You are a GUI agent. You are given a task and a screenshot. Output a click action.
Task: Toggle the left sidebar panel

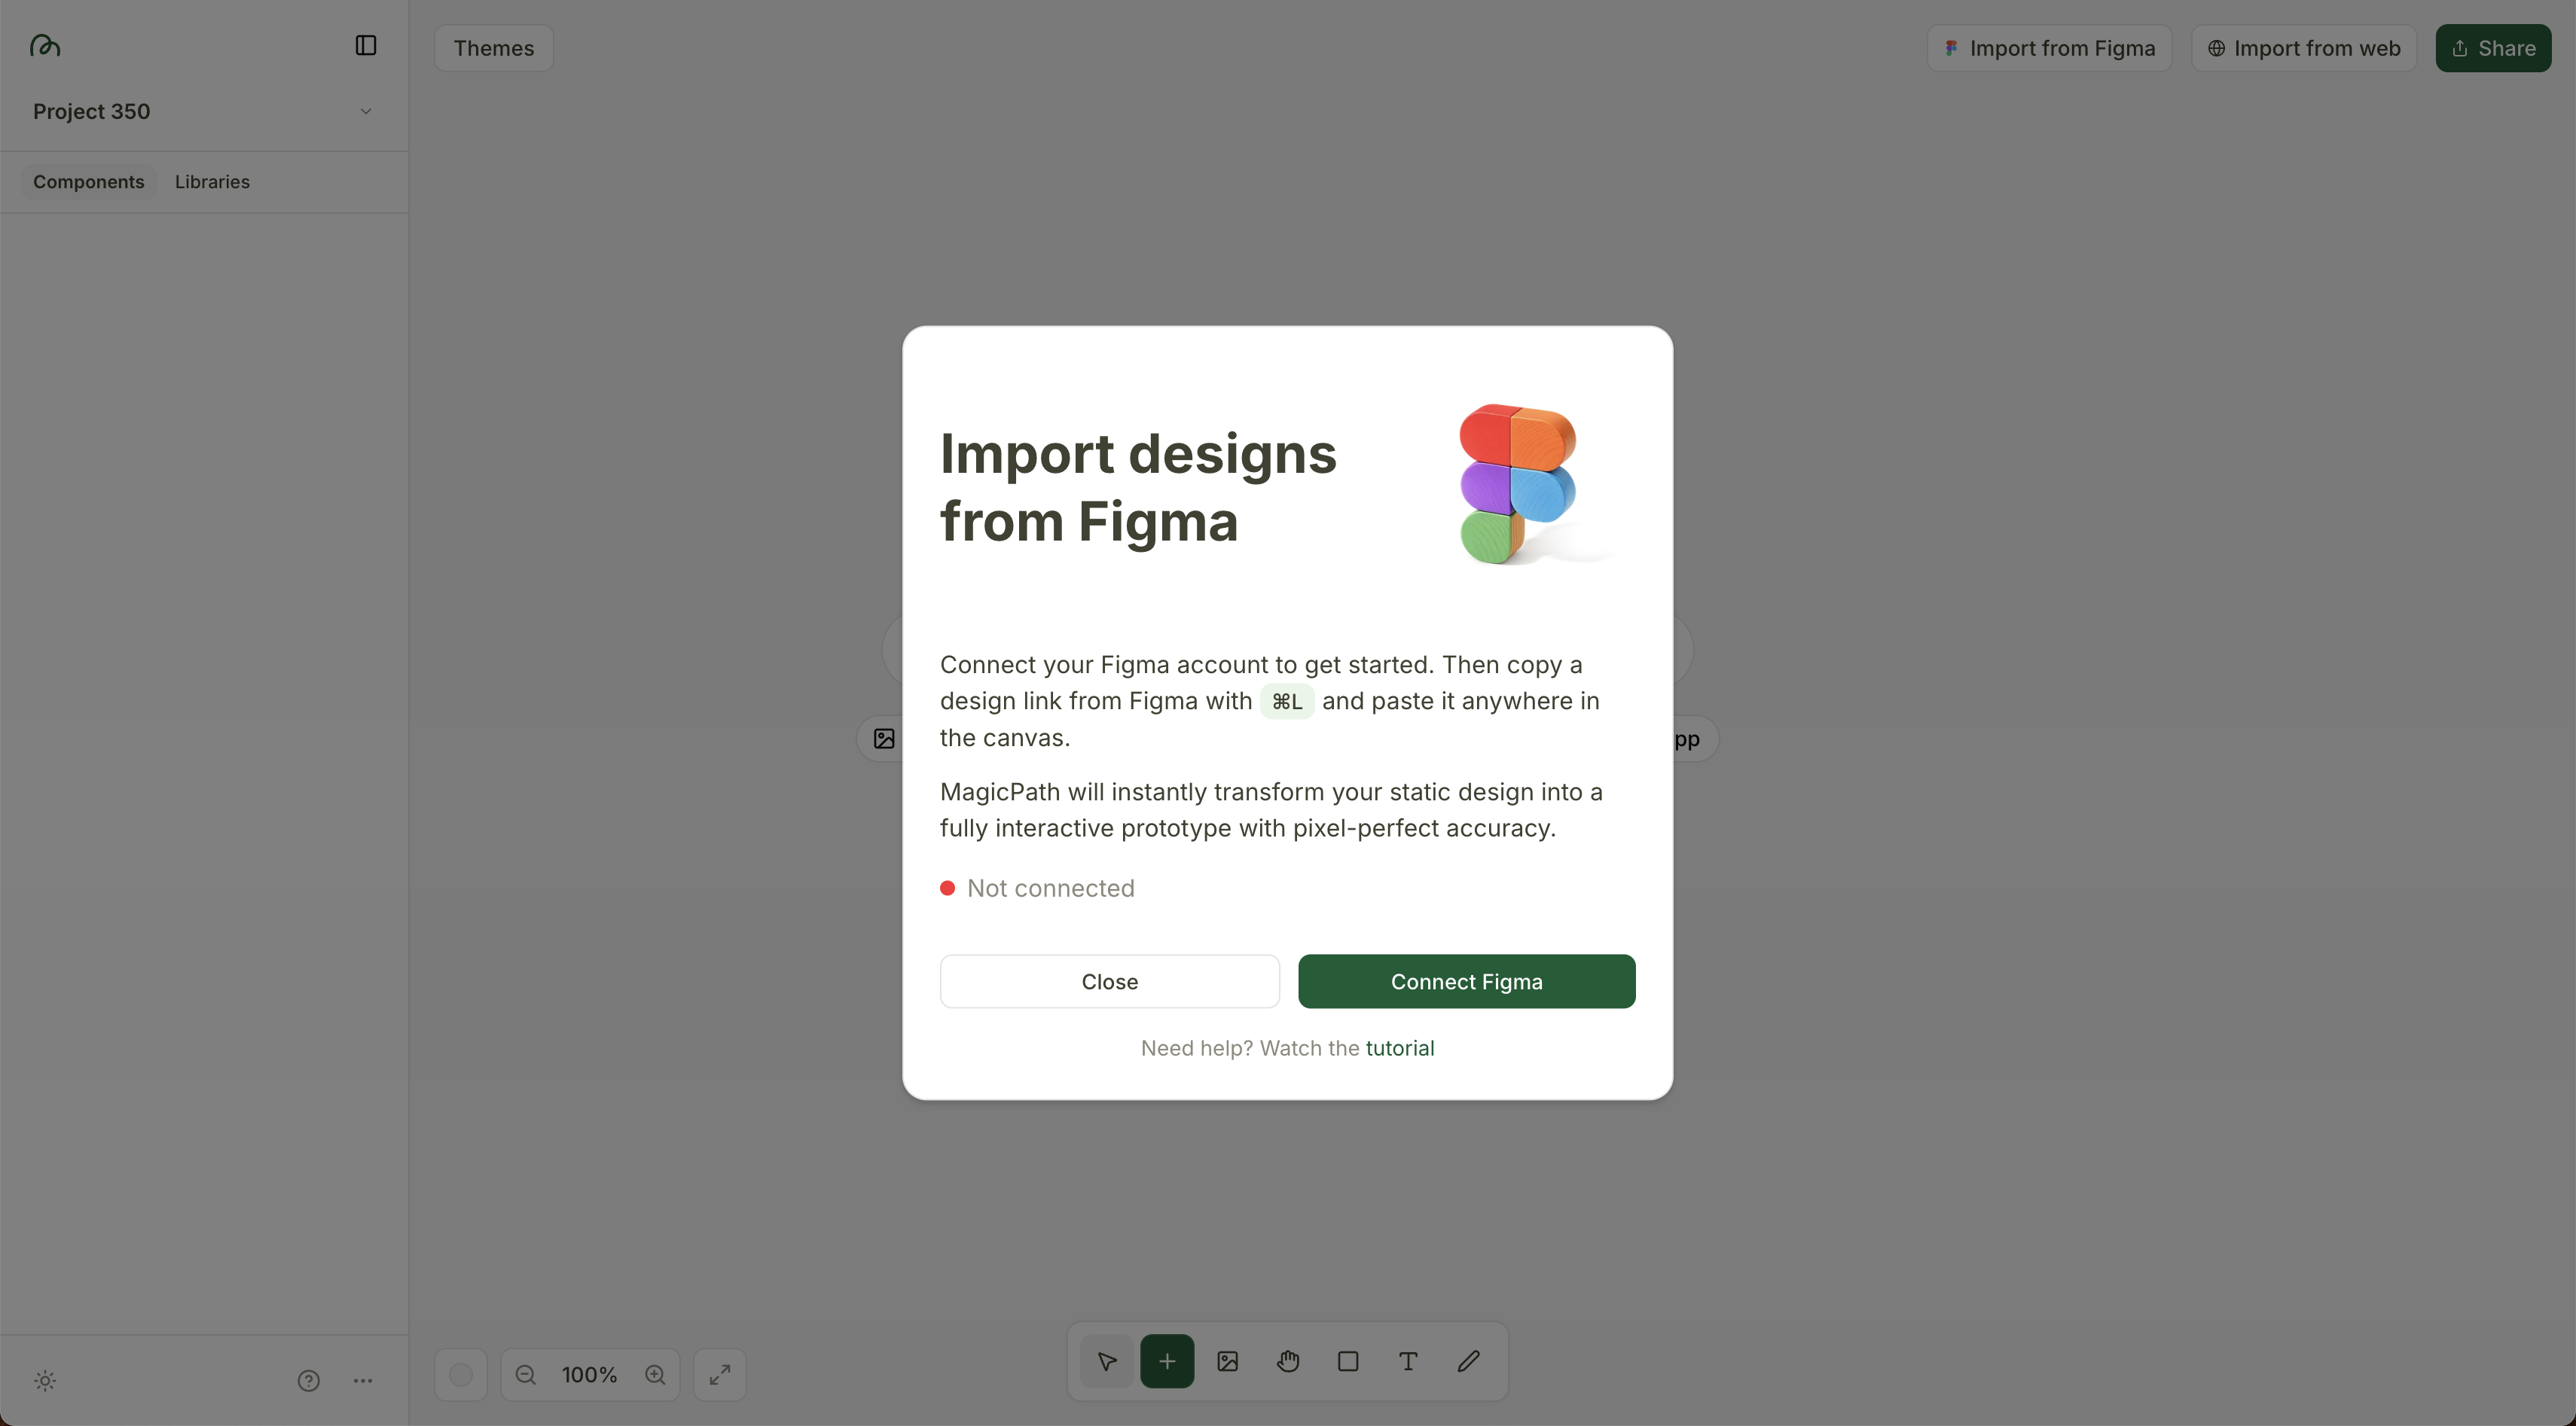pyautogui.click(x=365, y=45)
